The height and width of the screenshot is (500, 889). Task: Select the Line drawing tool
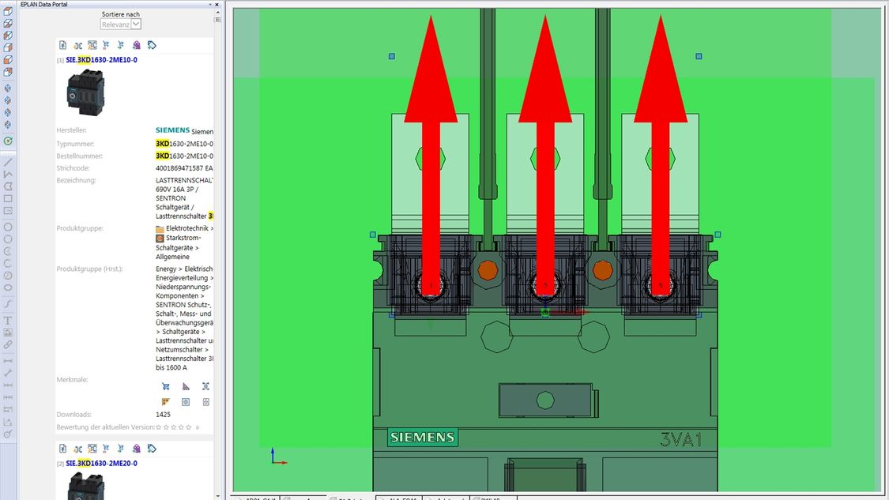click(x=8, y=162)
